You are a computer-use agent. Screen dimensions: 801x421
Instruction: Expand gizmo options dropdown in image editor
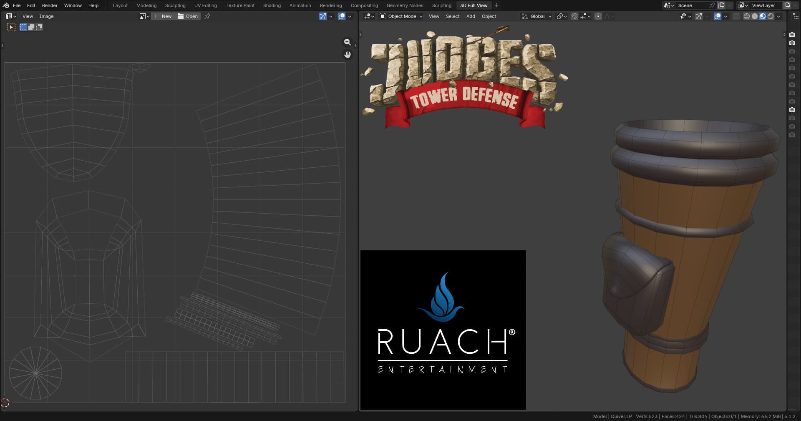pyautogui.click(x=331, y=16)
